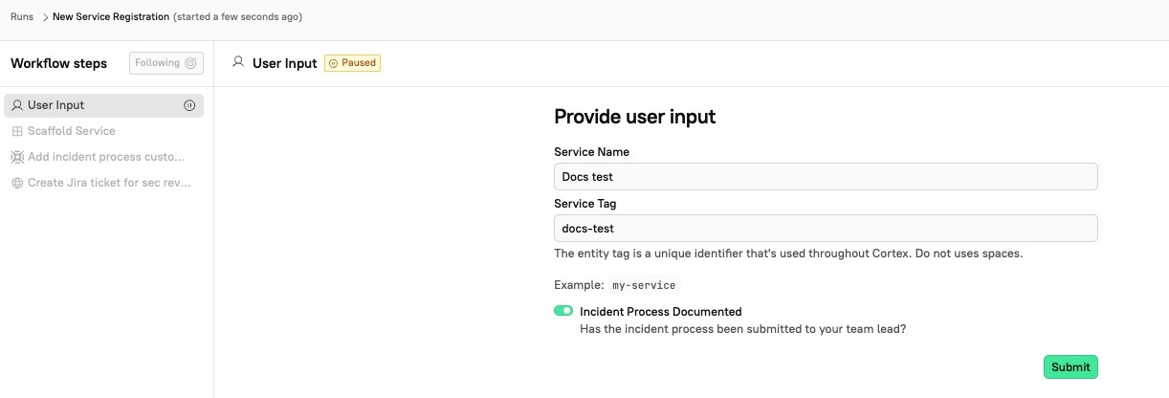Click the target icon in the Following button
1169x398 pixels.
point(190,63)
